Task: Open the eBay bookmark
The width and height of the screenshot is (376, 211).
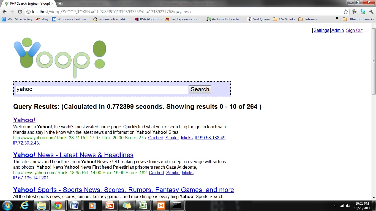Action: click(x=42, y=19)
